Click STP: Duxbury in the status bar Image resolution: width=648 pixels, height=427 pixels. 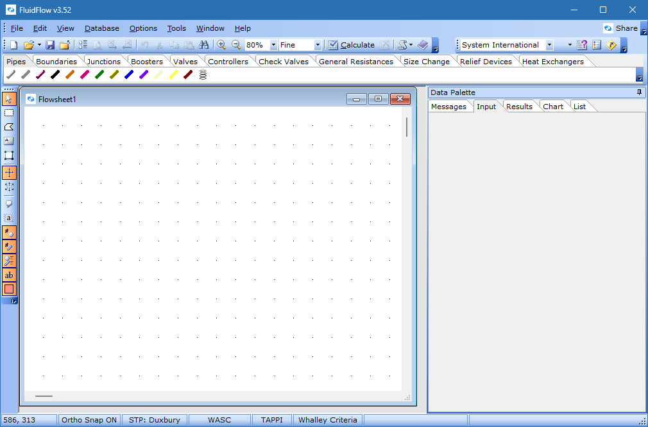155,420
